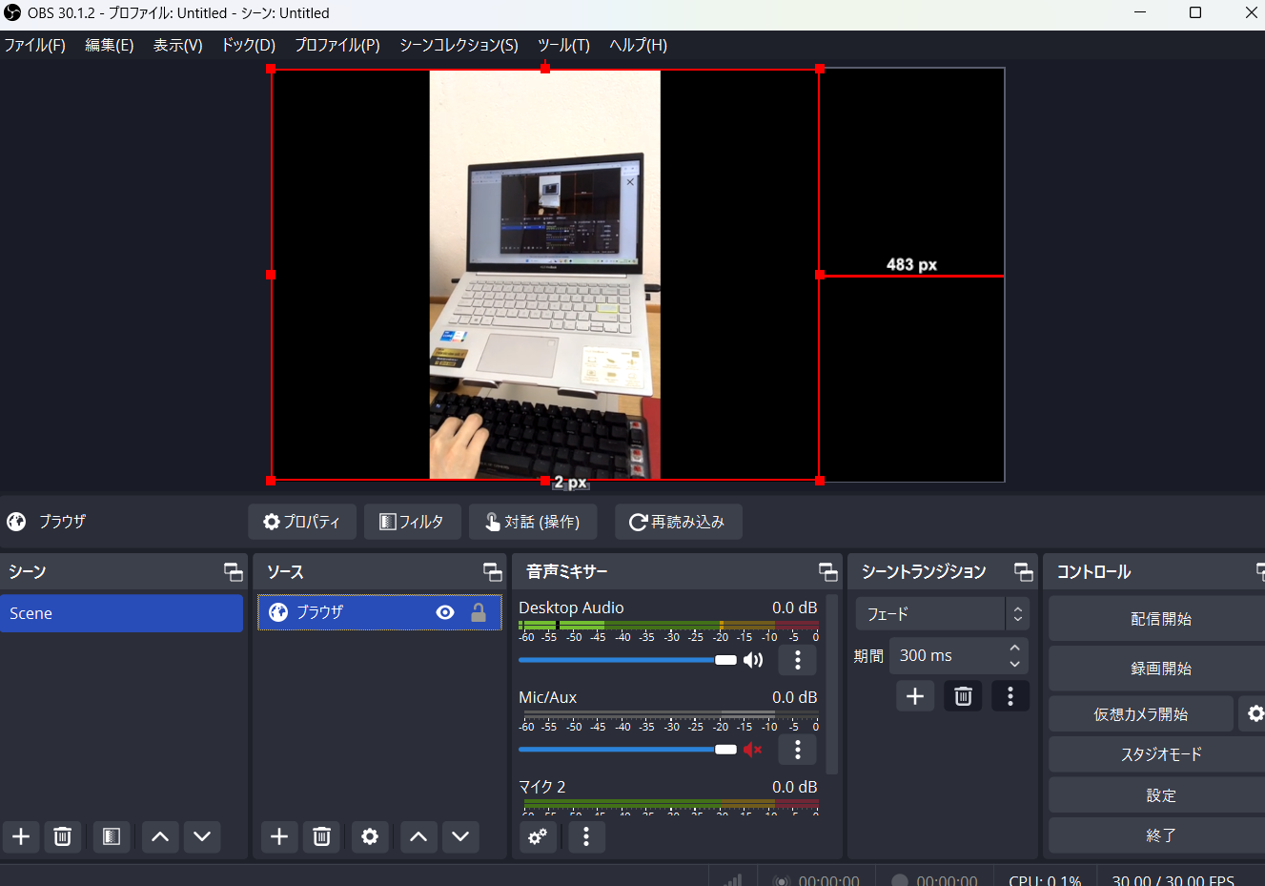Image resolution: width=1265 pixels, height=886 pixels.
Task: Mute Desktop Audio speaker icon
Action: point(753,660)
